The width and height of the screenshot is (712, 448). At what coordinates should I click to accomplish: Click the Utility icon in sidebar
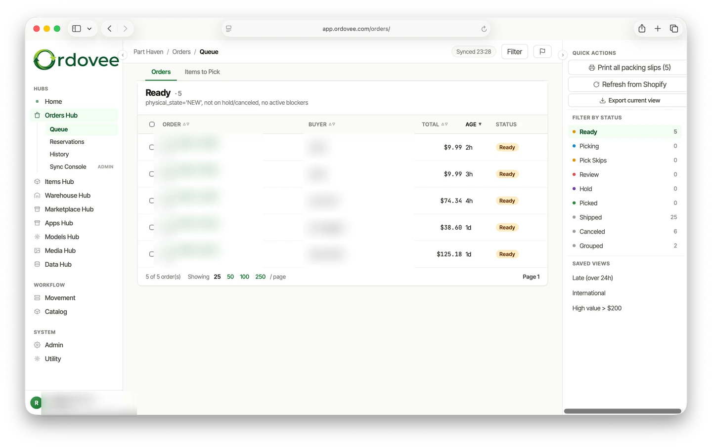click(x=37, y=359)
